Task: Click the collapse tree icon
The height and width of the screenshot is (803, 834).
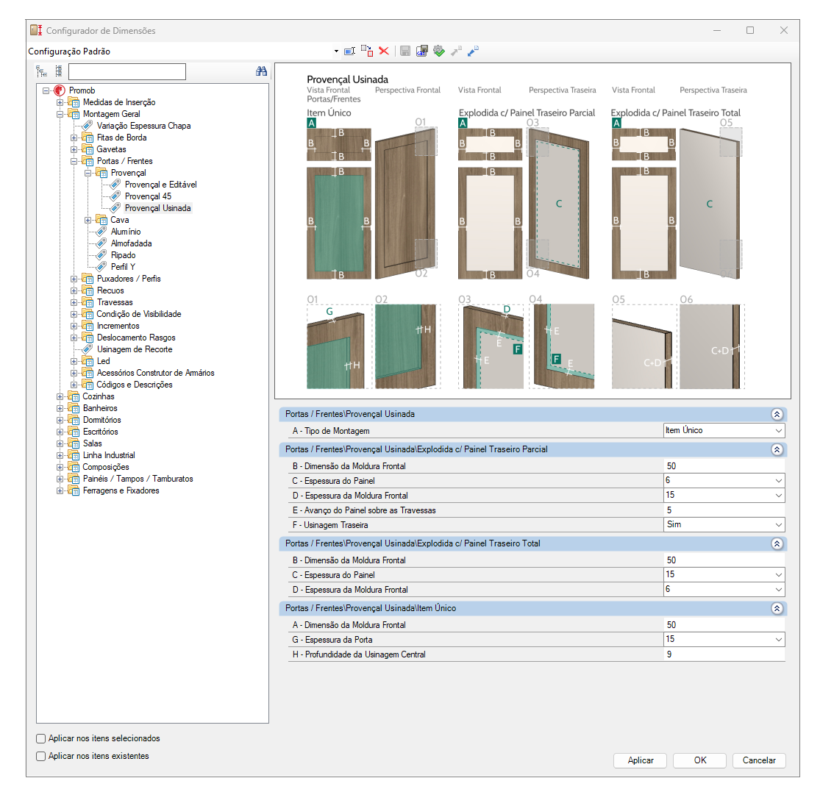Action: pyautogui.click(x=59, y=71)
